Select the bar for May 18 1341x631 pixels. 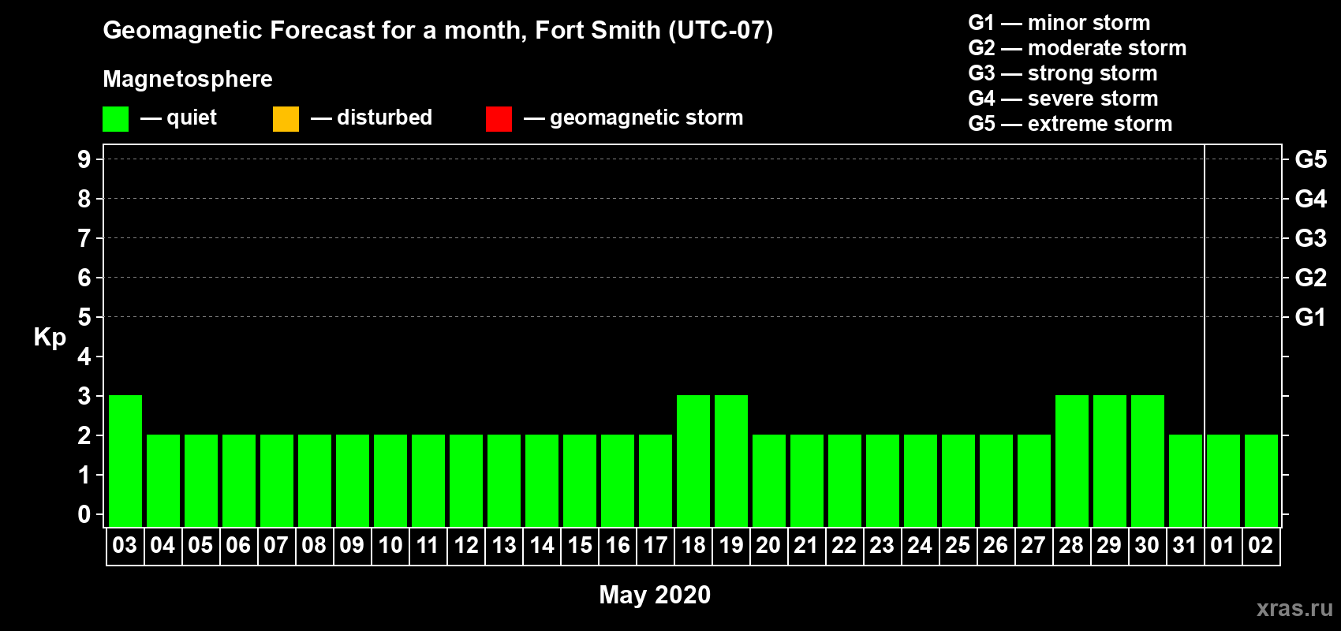[x=693, y=461]
